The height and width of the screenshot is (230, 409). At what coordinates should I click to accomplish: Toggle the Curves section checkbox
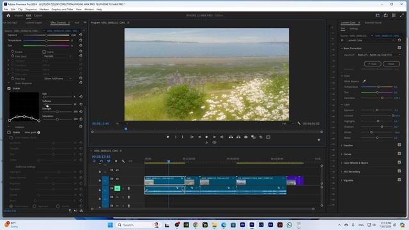[x=399, y=153]
